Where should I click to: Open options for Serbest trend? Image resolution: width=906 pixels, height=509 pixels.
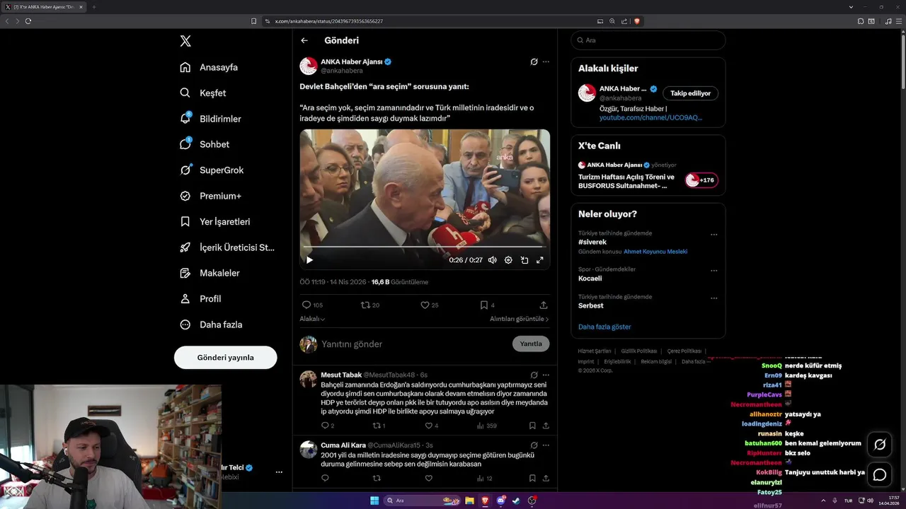[x=713, y=298]
